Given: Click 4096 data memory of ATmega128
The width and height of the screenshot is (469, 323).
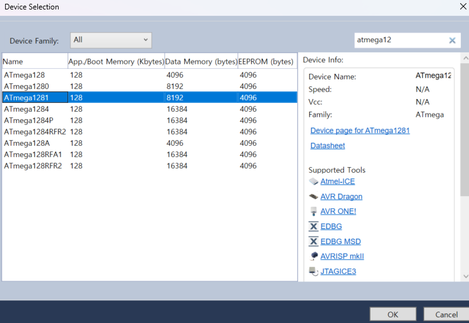Looking at the screenshot, I should coord(175,74).
